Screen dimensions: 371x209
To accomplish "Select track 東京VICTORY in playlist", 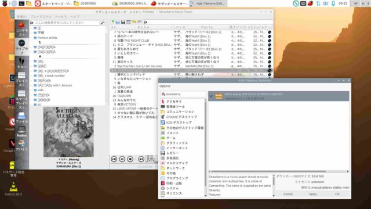I will [x=127, y=105].
